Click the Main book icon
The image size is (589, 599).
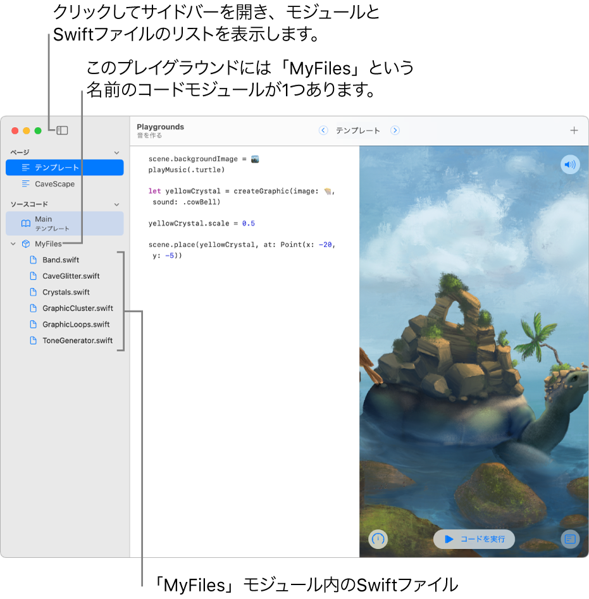click(x=25, y=223)
